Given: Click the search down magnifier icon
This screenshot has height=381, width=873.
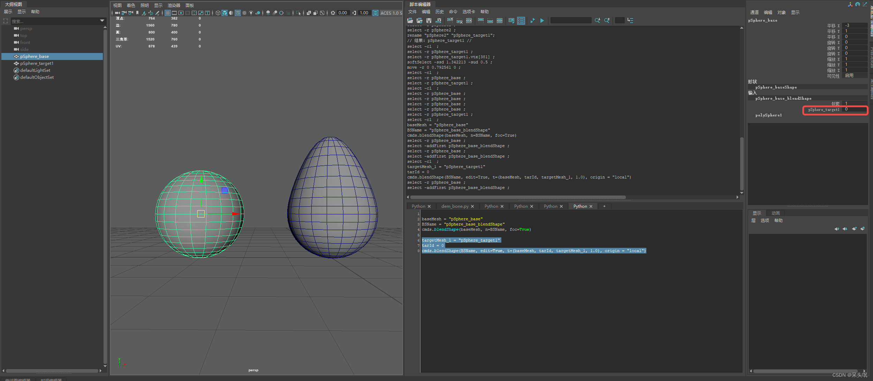Looking at the screenshot, I should tap(597, 21).
